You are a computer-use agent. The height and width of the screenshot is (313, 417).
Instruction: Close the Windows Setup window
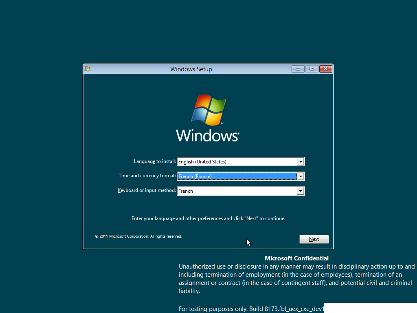(x=325, y=69)
